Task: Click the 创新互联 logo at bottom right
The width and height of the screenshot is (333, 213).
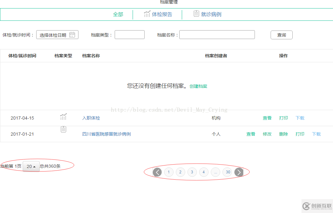Action: pos(317,206)
